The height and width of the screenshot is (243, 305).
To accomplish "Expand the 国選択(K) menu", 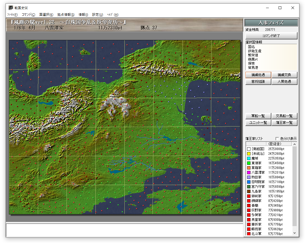I will pos(46,15).
